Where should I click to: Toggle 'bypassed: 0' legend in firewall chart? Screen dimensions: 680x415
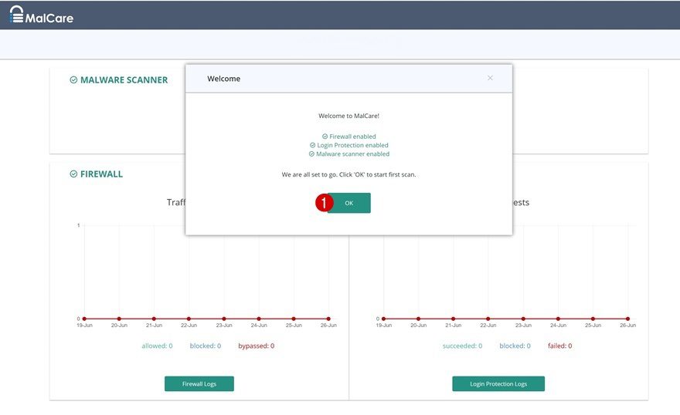[x=256, y=346]
